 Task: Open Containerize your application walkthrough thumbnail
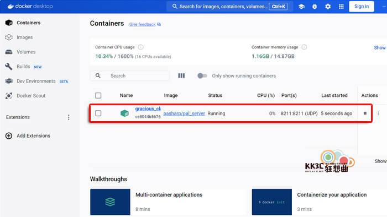[x=272, y=202]
